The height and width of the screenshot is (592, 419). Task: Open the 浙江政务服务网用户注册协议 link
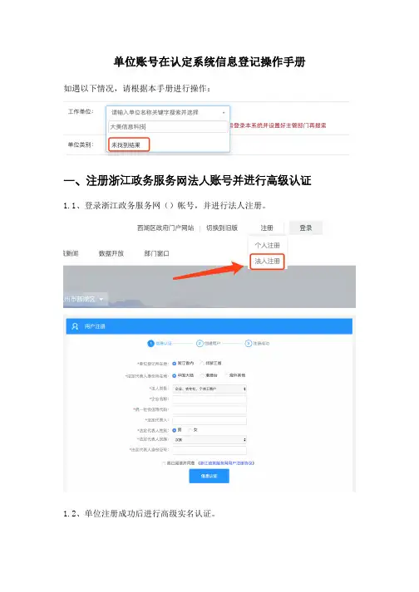point(226,462)
